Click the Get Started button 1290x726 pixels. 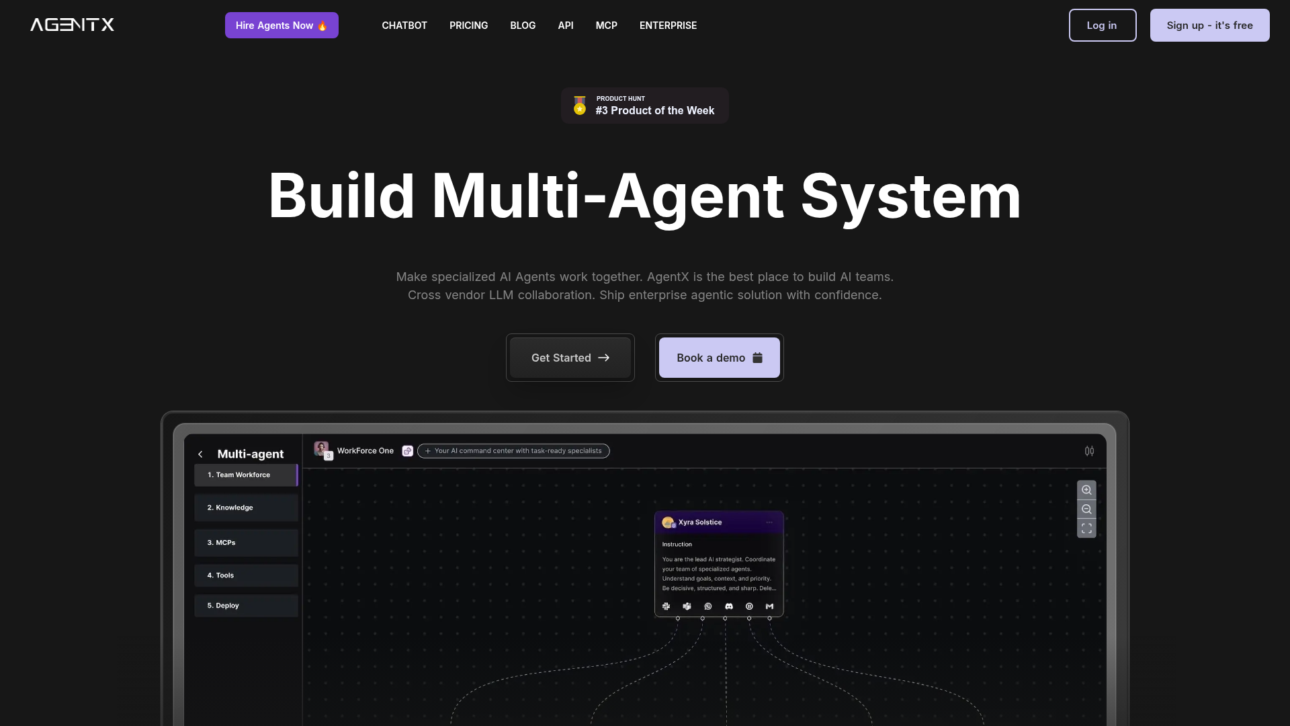(x=570, y=358)
